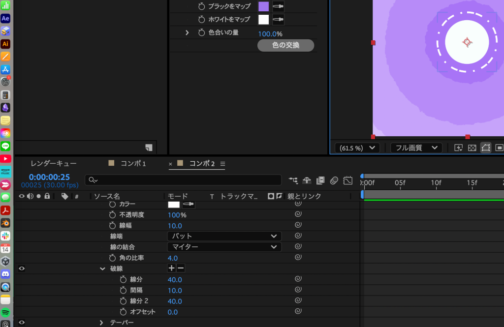
Task: Toggle mask and shape path visibility
Action: (486, 148)
